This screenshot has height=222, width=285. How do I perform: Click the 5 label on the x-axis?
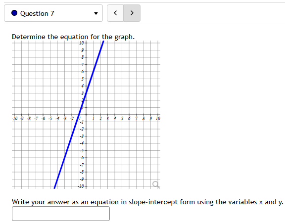(x=122, y=119)
